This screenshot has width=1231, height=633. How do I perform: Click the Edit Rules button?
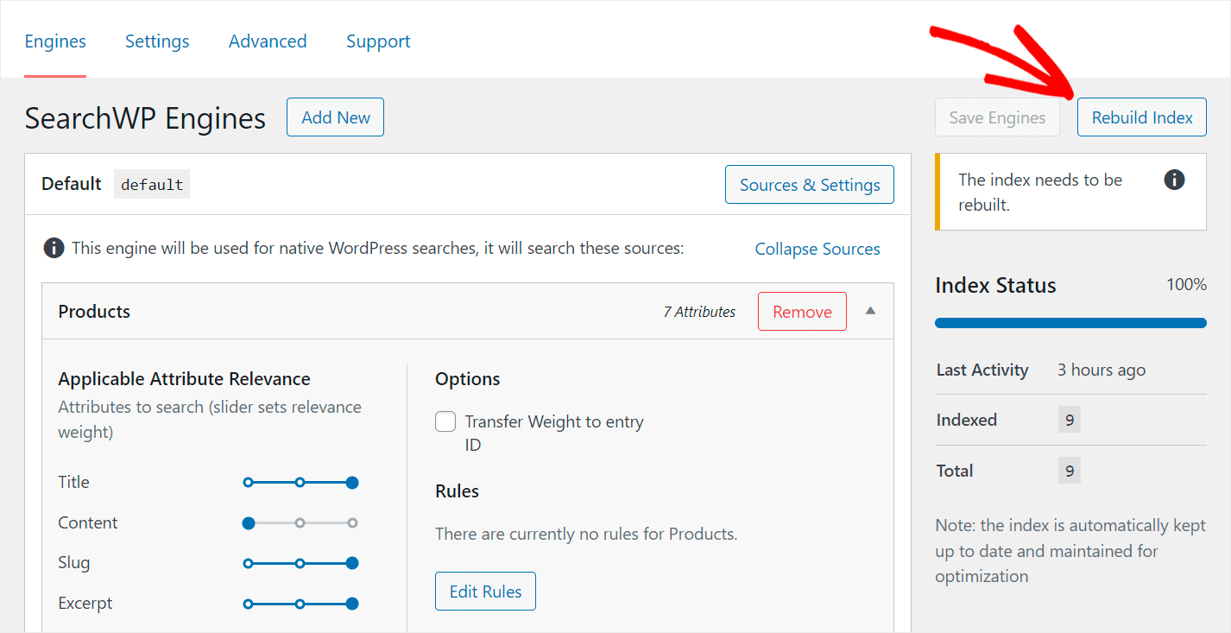(x=485, y=592)
